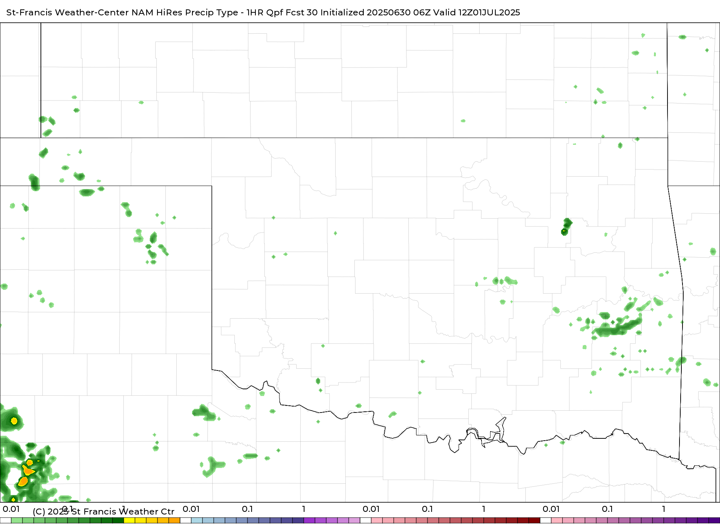This screenshot has height=525, width=720.
Task: Click the '1' label above blue-violet scale
Action: 304,509
